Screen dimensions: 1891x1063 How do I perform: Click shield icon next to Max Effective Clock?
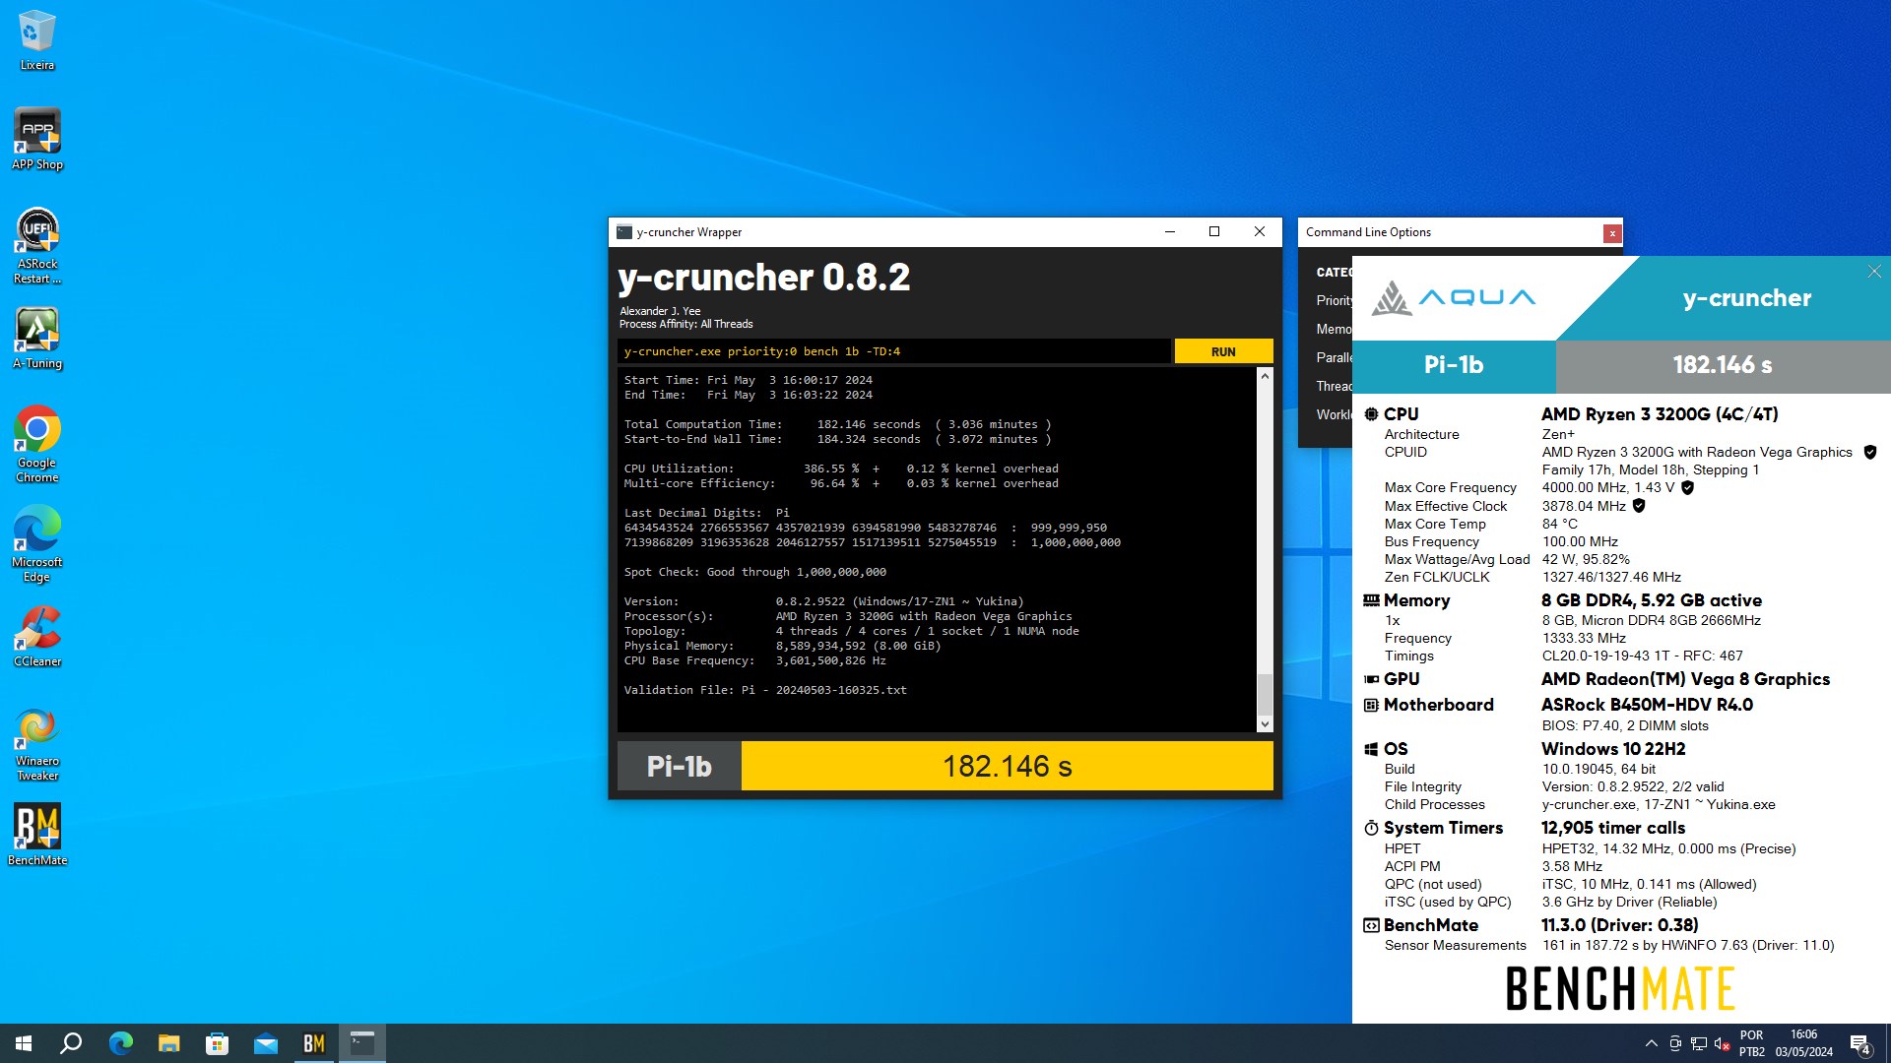point(1639,506)
